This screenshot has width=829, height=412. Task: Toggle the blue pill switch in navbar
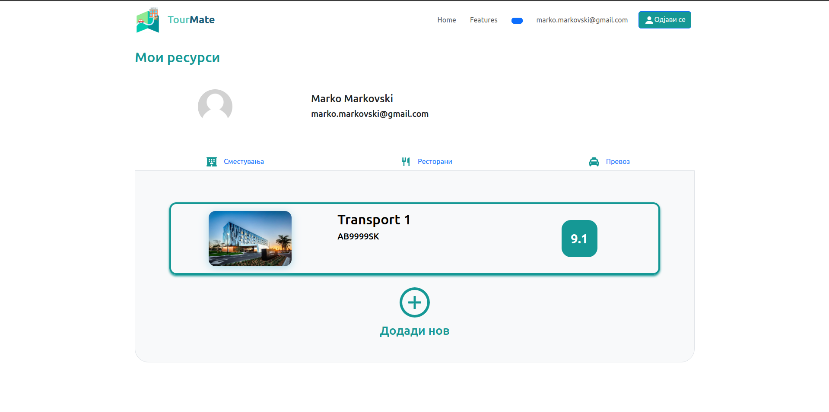[x=517, y=21]
